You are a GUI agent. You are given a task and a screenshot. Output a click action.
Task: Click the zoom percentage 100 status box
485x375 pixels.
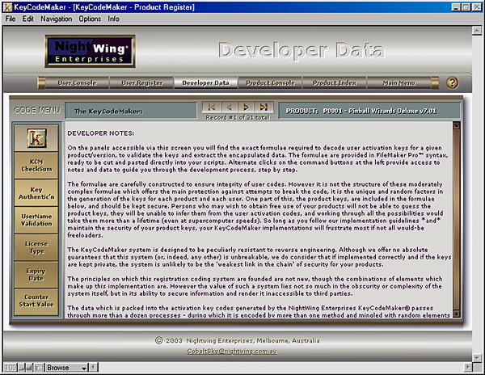click(x=10, y=368)
